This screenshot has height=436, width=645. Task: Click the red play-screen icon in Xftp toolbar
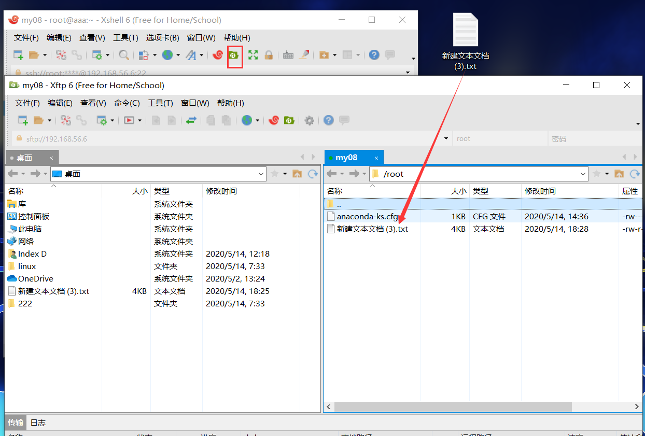click(129, 120)
